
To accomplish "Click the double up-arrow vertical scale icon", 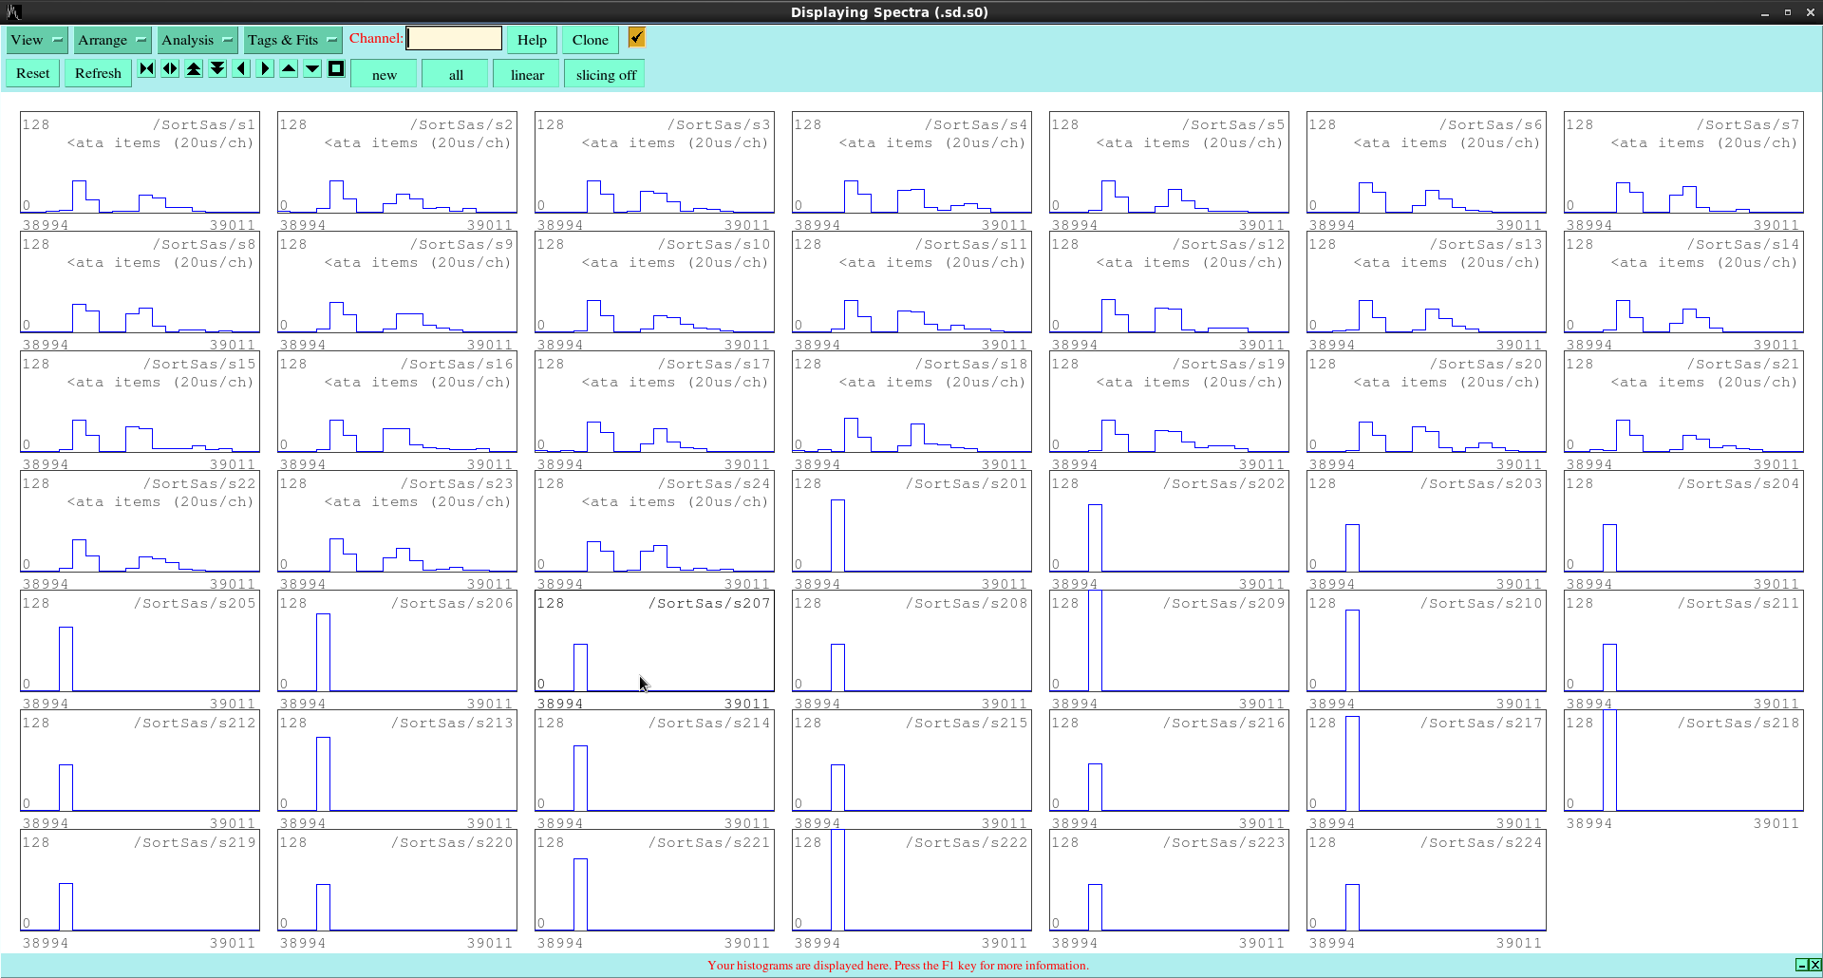I will click(194, 68).
